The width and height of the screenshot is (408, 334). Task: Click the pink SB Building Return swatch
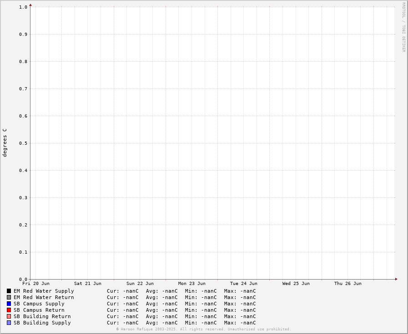click(9, 316)
